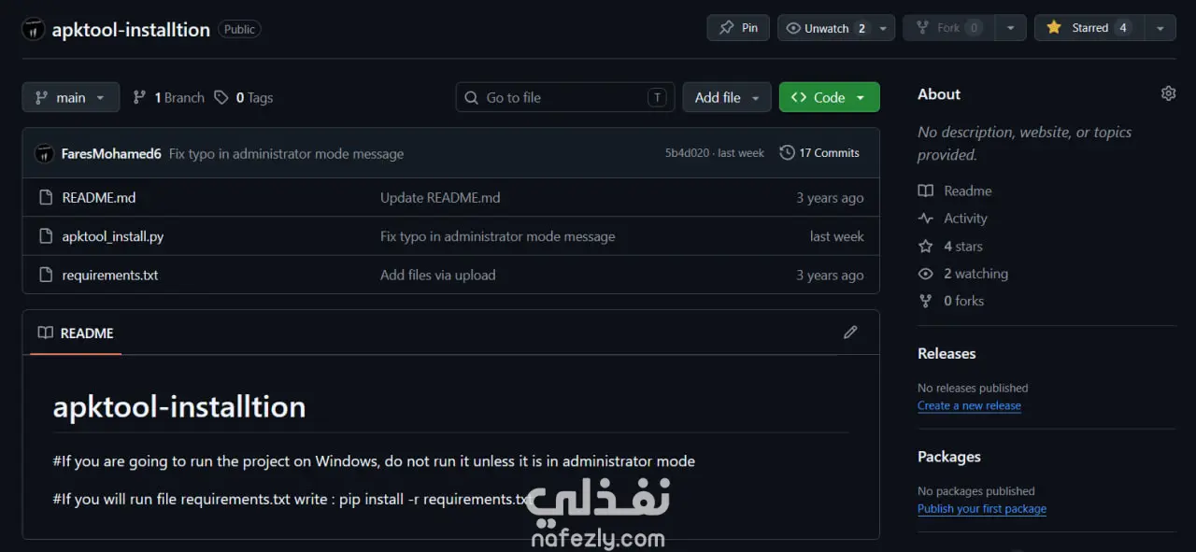This screenshot has width=1196, height=552.
Task: Expand the Fork options dropdown arrow
Action: 1010,28
